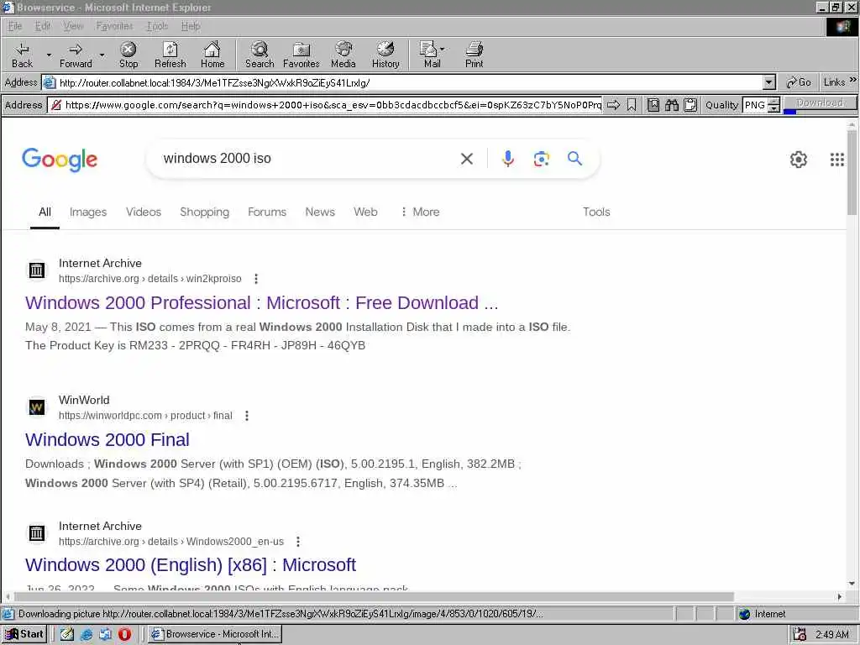Click the page horizontal scrollbar thumb
The height and width of the screenshot is (645, 860).
click(374, 597)
